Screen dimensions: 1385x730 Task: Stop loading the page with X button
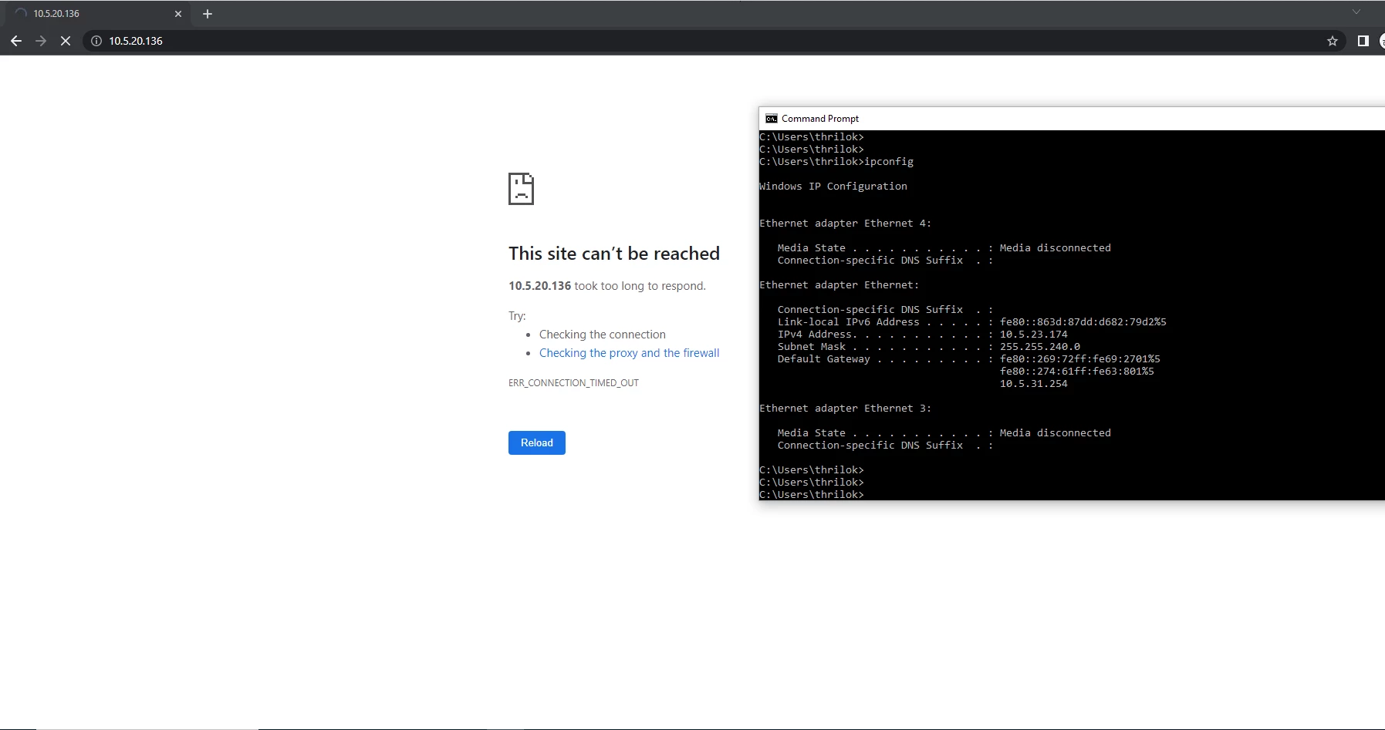66,41
